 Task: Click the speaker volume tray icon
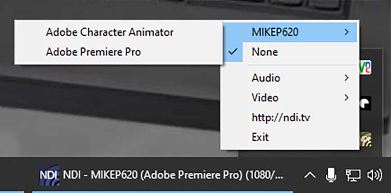click(374, 175)
